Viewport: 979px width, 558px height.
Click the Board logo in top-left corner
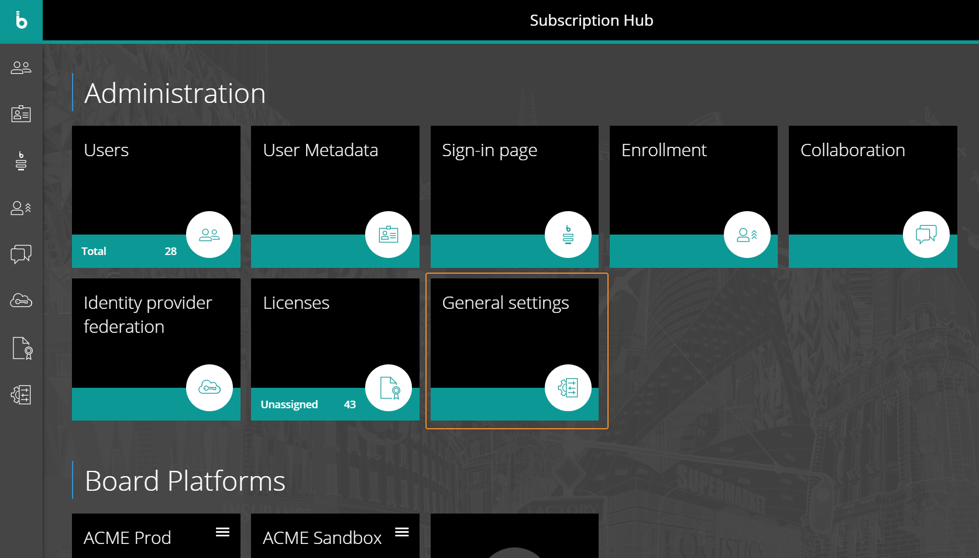coord(21,20)
